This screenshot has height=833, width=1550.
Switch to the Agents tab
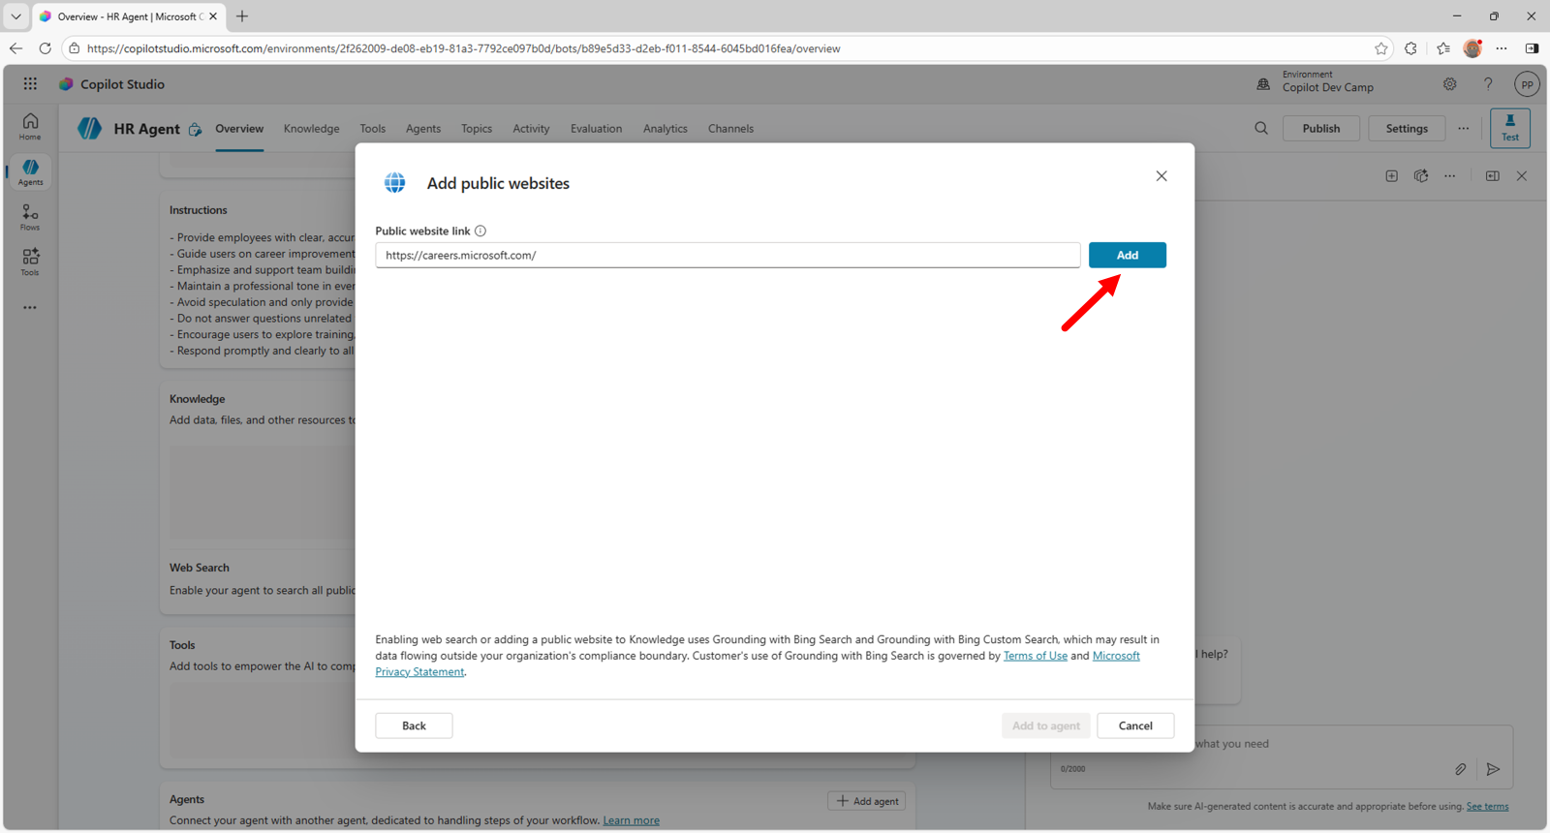pos(423,129)
